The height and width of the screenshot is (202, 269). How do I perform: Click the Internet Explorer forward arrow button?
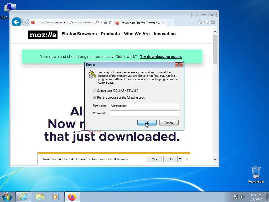pos(25,22)
